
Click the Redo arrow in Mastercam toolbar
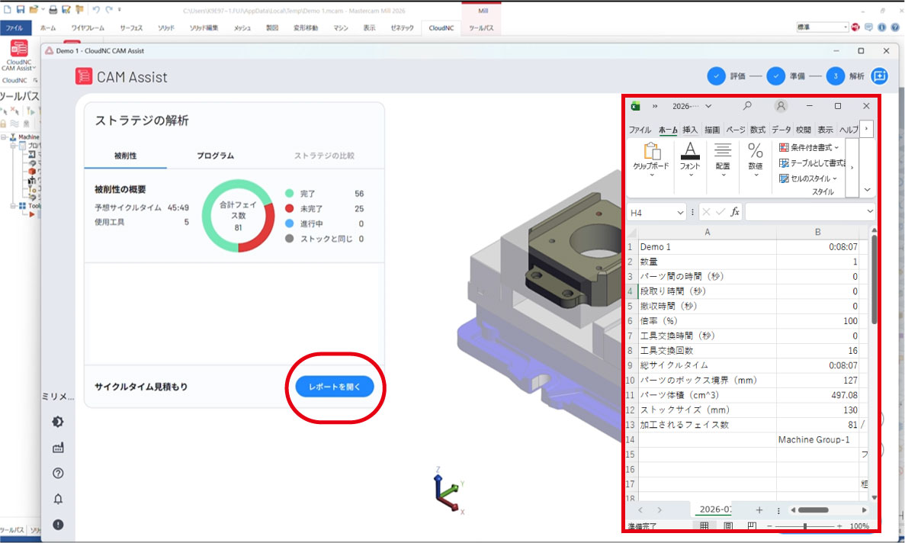[x=109, y=9]
